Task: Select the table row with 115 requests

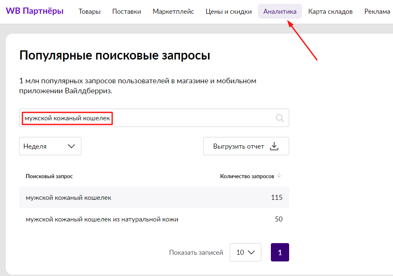Action: click(x=154, y=197)
